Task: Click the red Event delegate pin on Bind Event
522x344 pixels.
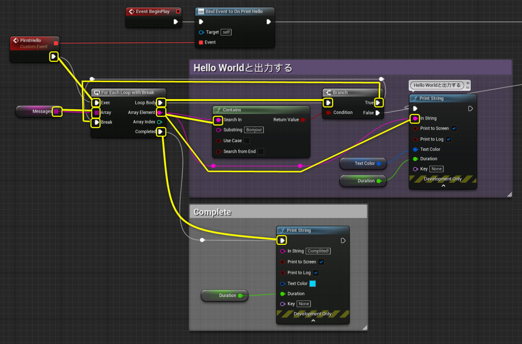Action: coord(201,42)
